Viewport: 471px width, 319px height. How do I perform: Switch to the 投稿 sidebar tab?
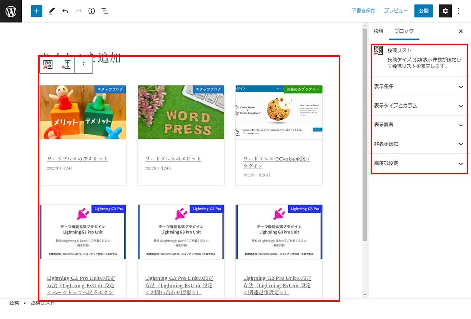[x=379, y=31]
